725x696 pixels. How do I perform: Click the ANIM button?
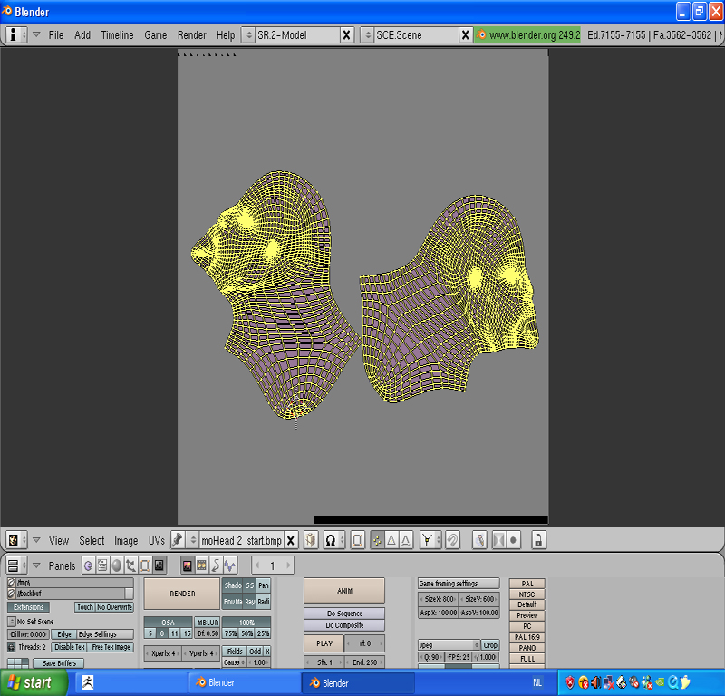(344, 591)
